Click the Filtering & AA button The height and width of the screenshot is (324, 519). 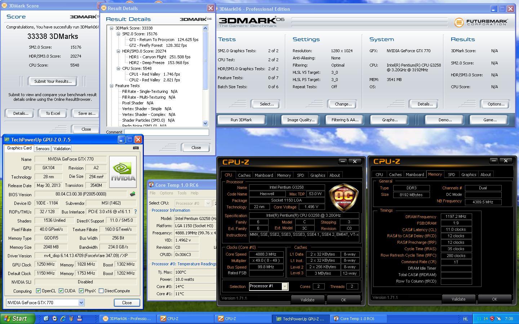click(x=345, y=120)
